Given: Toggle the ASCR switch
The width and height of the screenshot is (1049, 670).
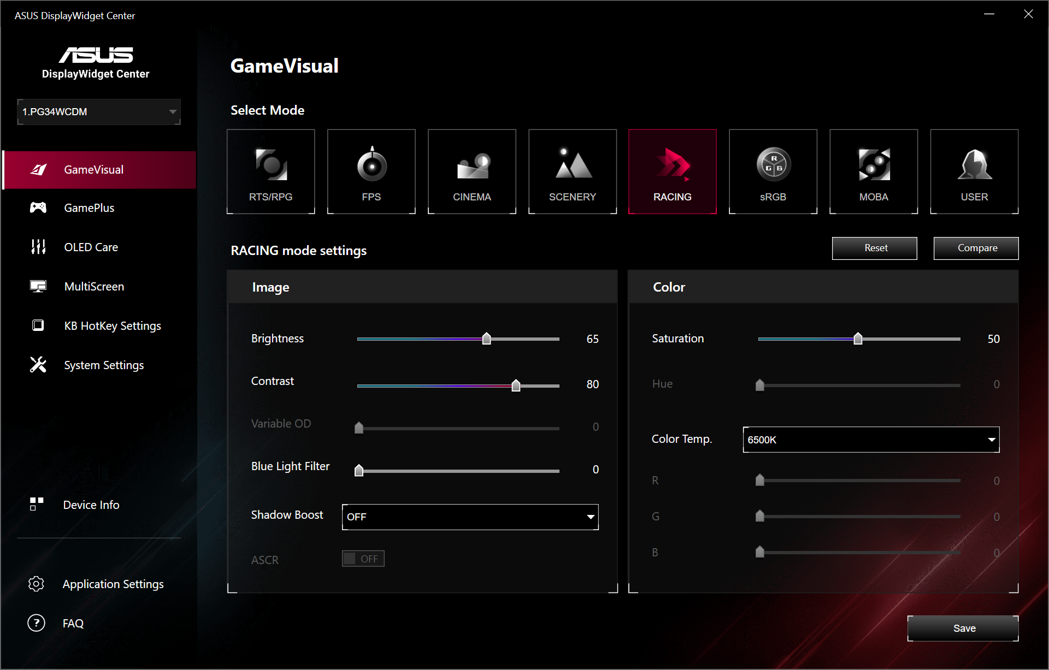Looking at the screenshot, I should tap(363, 559).
